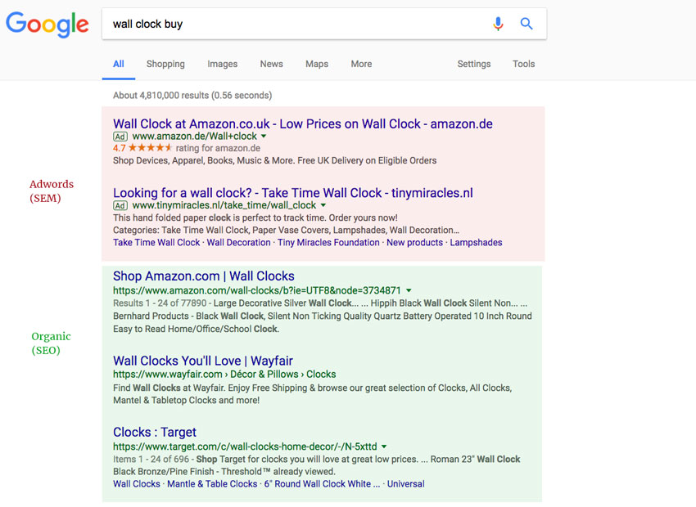Visit the Clocks : Target result

pyautogui.click(x=154, y=432)
